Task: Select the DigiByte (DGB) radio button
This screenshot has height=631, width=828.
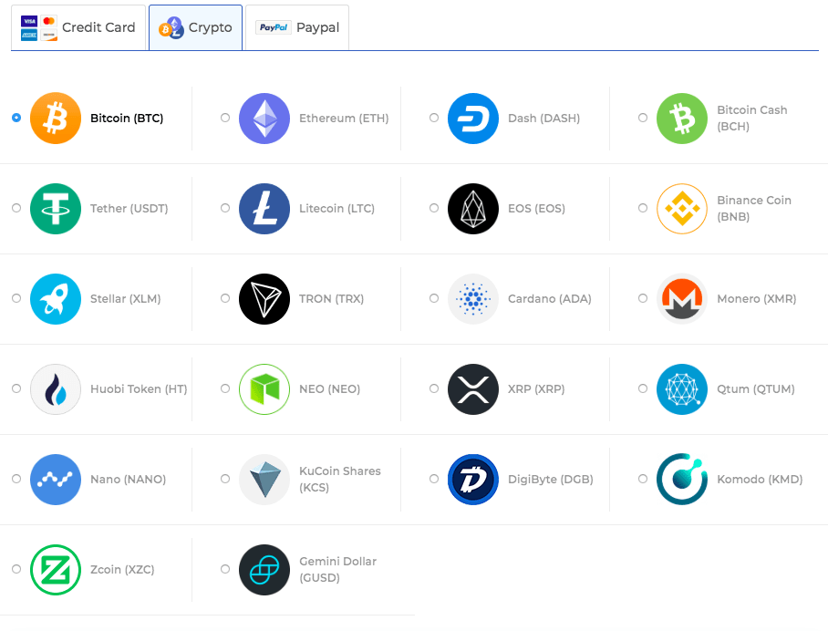Action: click(x=433, y=479)
